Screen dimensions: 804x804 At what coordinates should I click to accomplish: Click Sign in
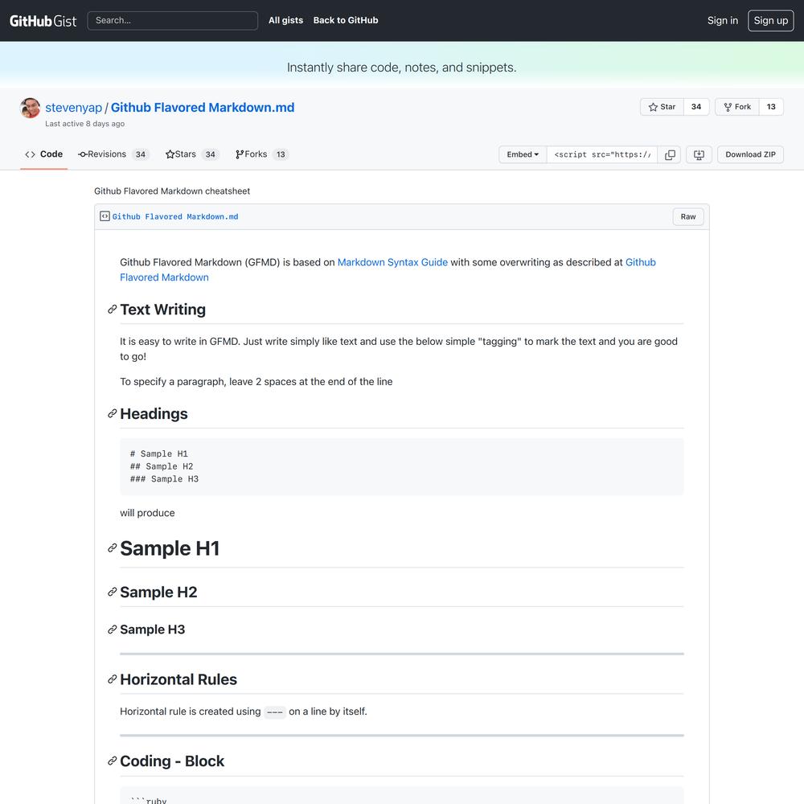(x=723, y=21)
